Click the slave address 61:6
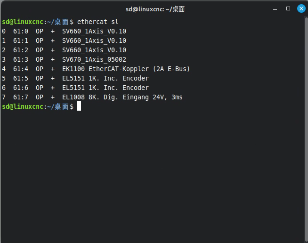 [21, 88]
